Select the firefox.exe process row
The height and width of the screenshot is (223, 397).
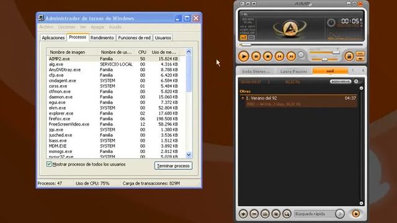tap(114, 118)
